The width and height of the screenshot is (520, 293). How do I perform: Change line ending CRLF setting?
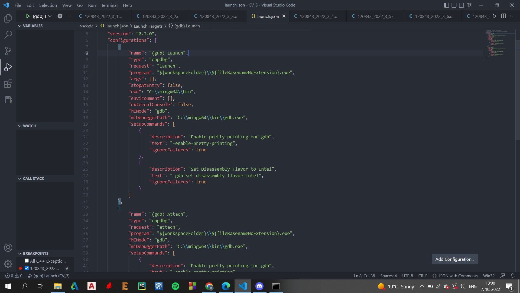(422, 276)
